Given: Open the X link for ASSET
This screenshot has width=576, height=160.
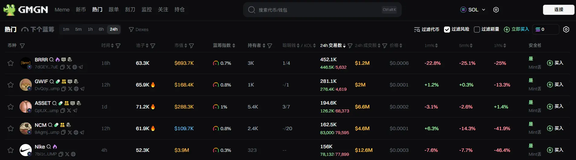Looking at the screenshot, I should click(69, 111).
